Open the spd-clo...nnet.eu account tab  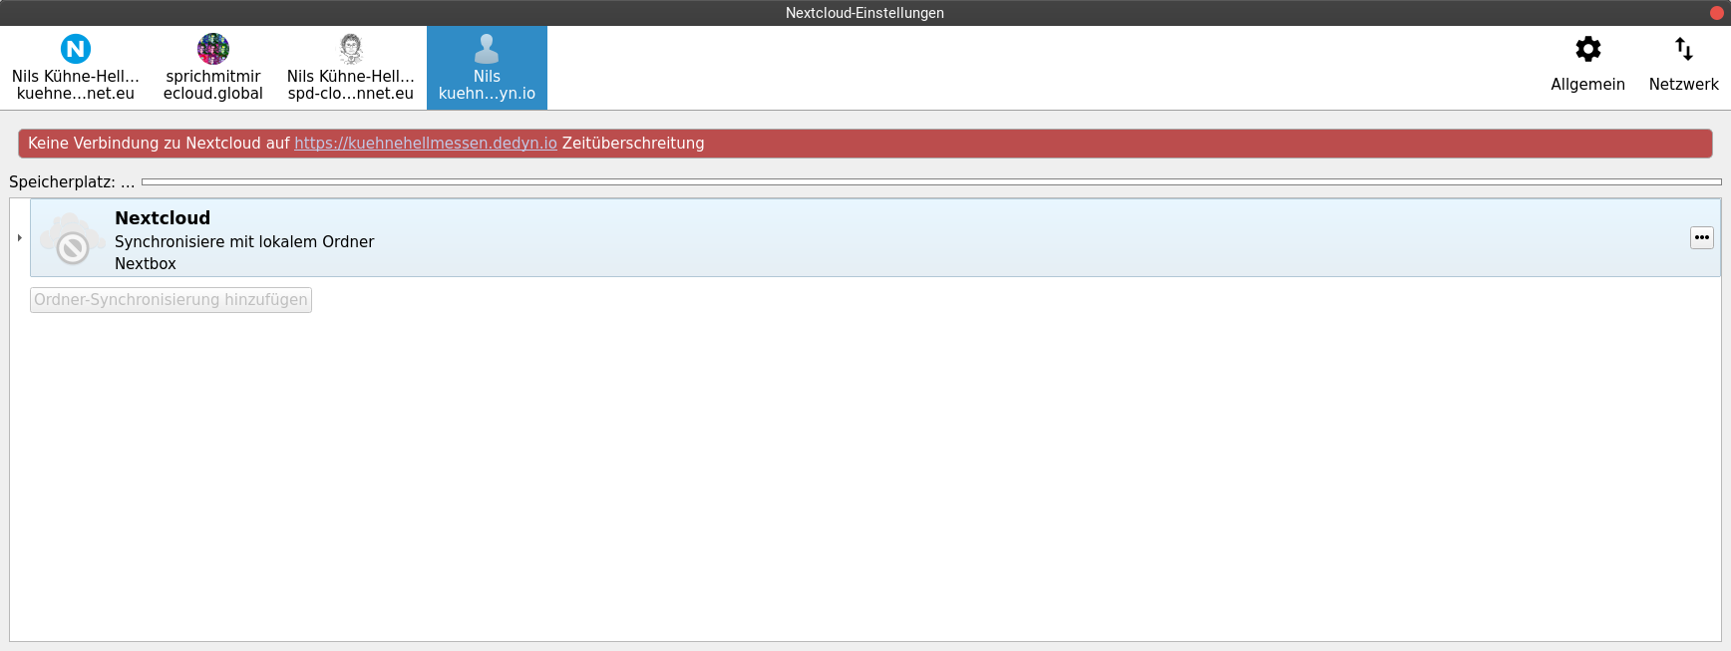tap(351, 68)
